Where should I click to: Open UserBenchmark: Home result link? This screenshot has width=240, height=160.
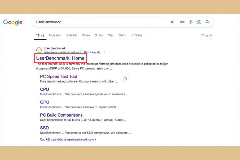point(60,58)
